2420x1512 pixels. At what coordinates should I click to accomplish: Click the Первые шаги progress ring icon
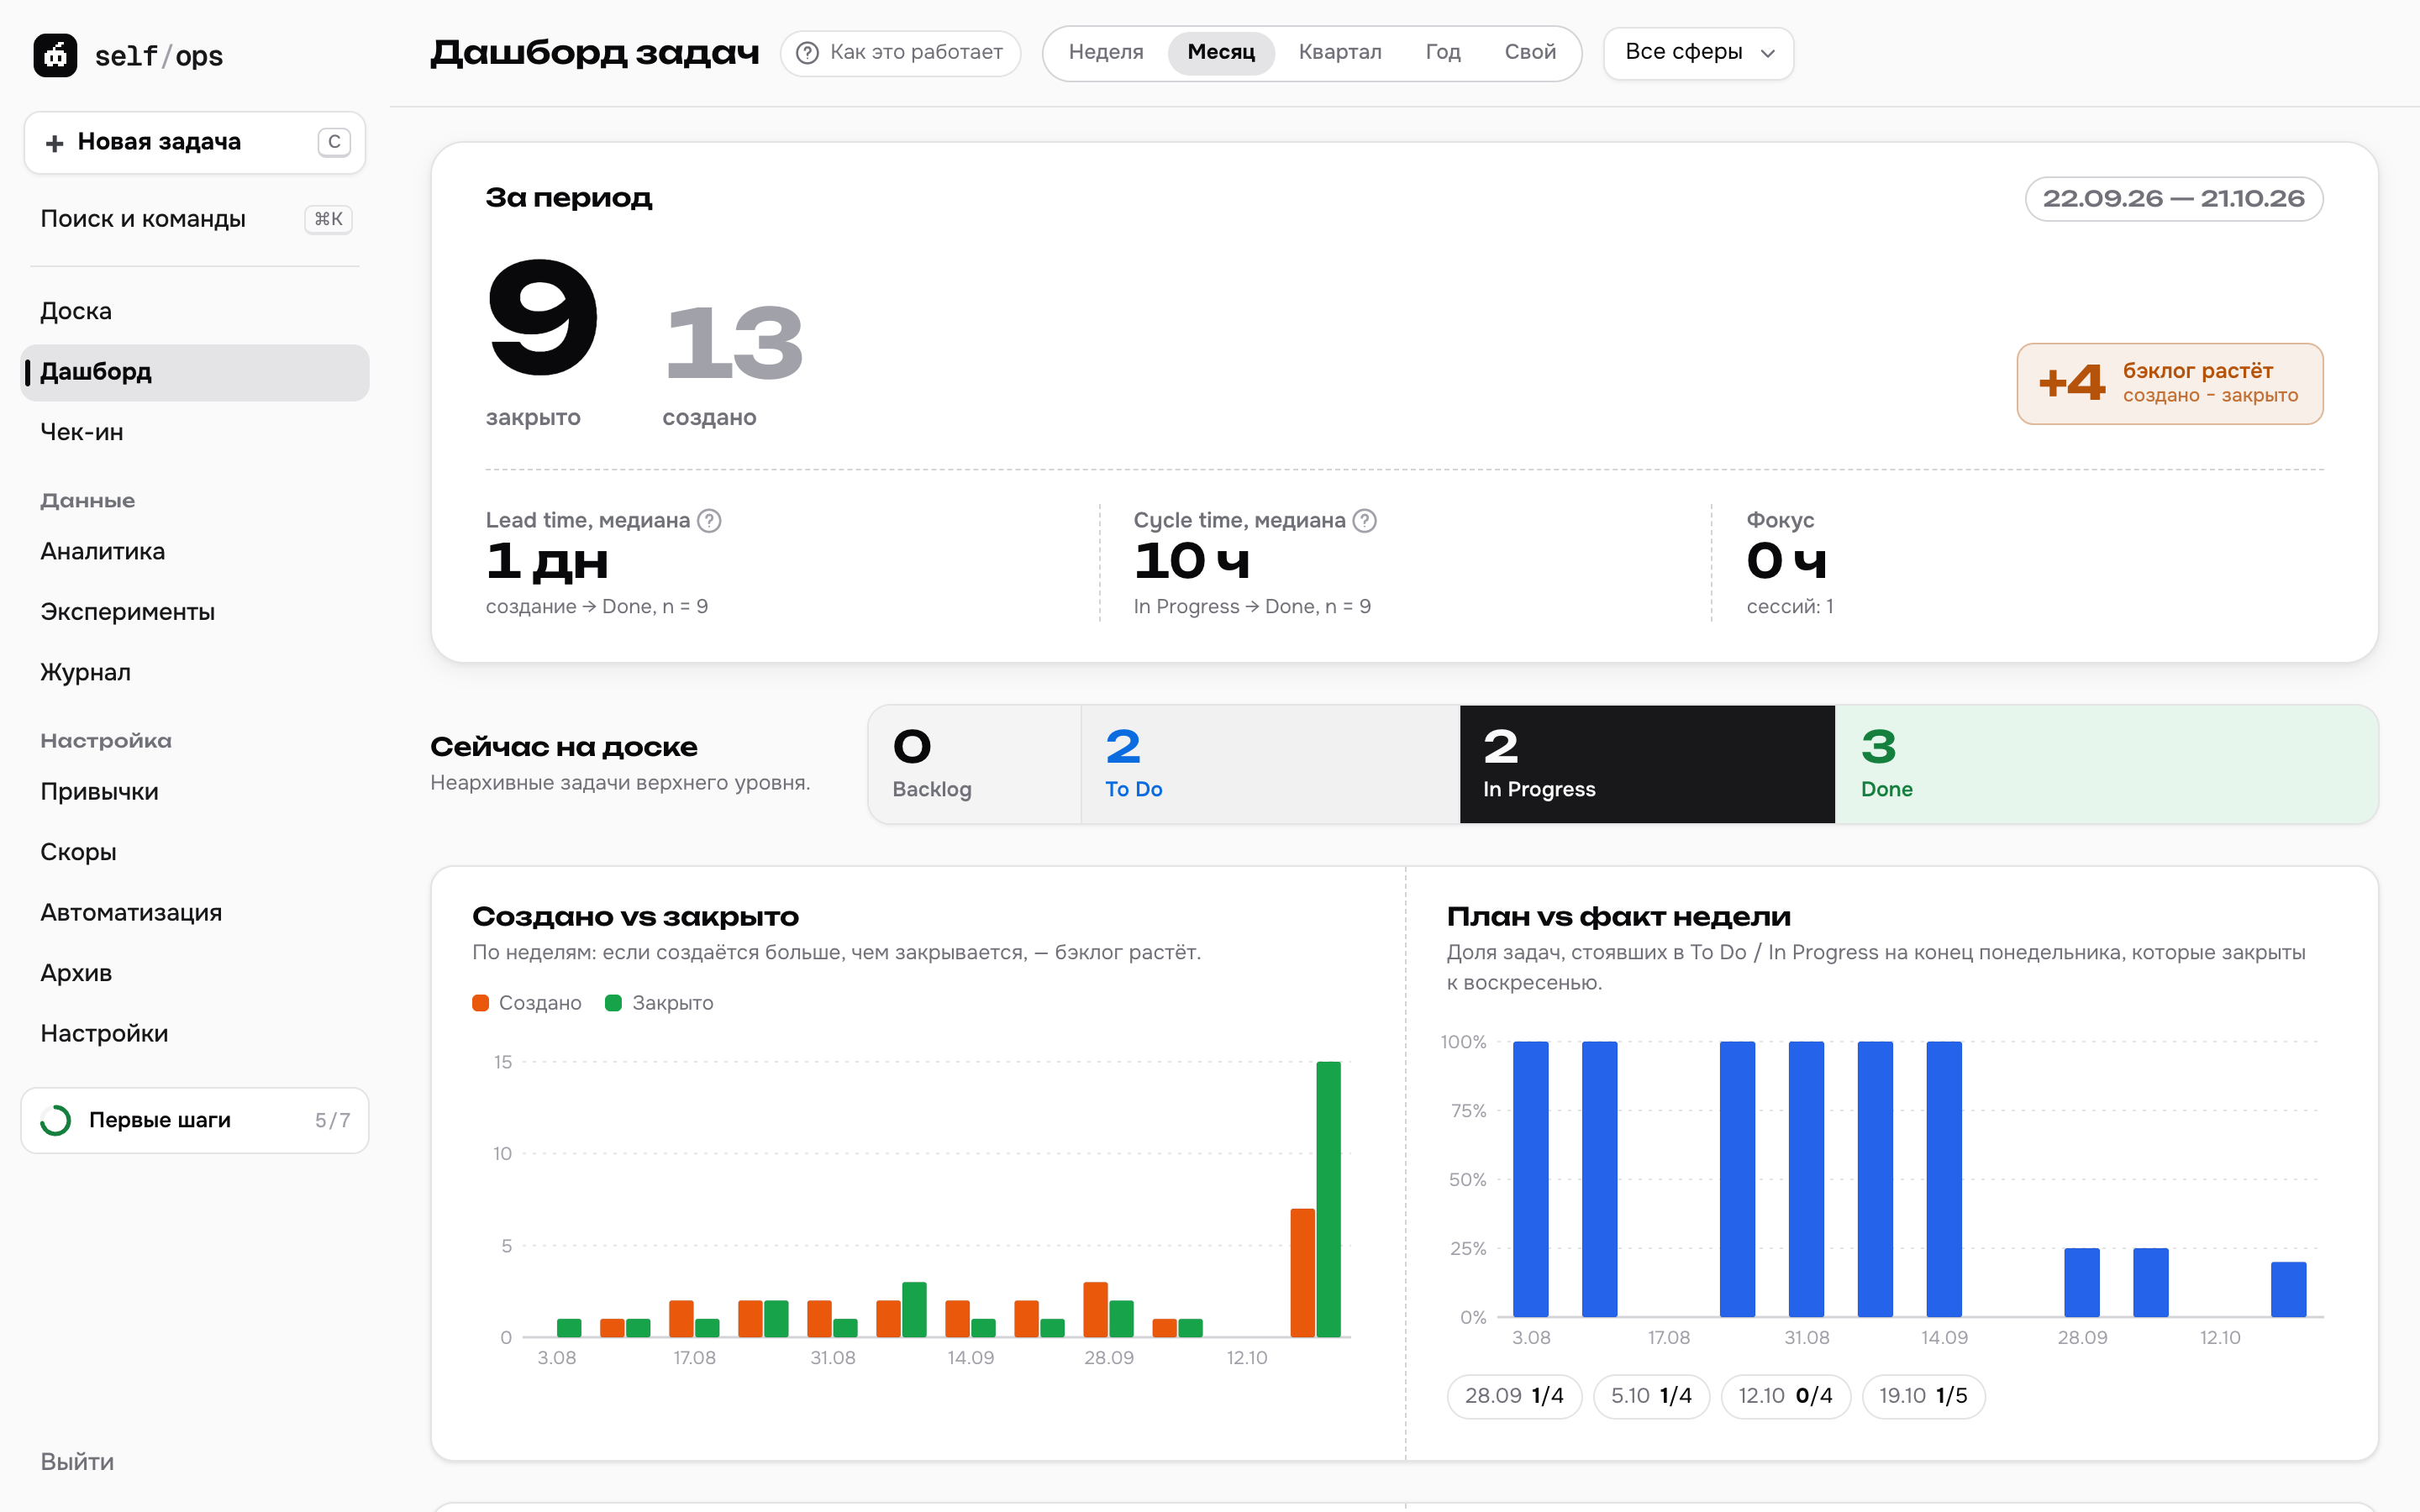pyautogui.click(x=56, y=1120)
